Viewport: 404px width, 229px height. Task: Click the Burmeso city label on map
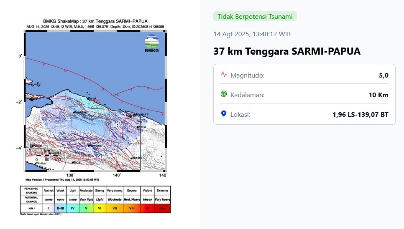(80, 112)
